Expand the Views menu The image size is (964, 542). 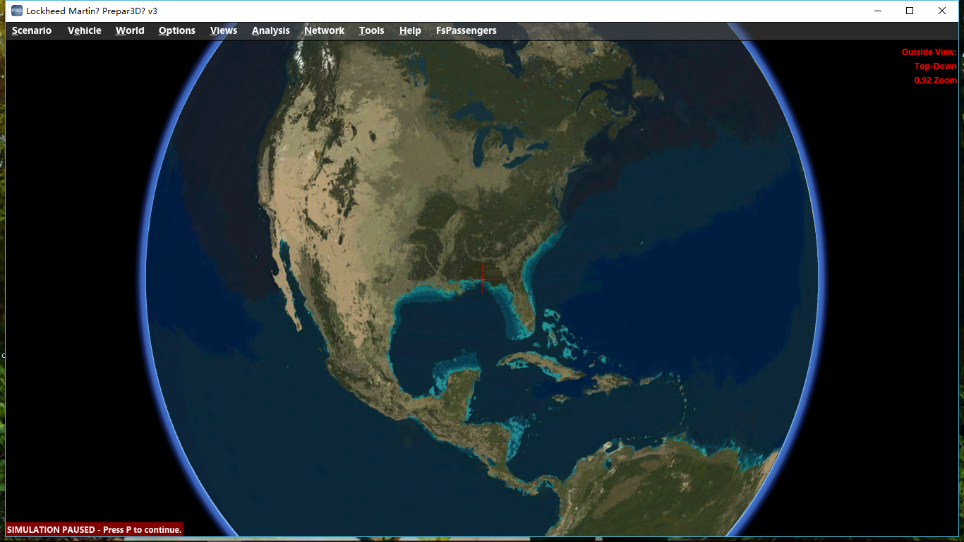coord(224,30)
